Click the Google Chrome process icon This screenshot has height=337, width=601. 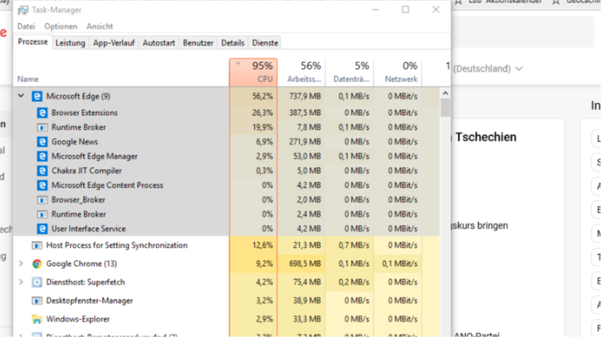pos(37,264)
